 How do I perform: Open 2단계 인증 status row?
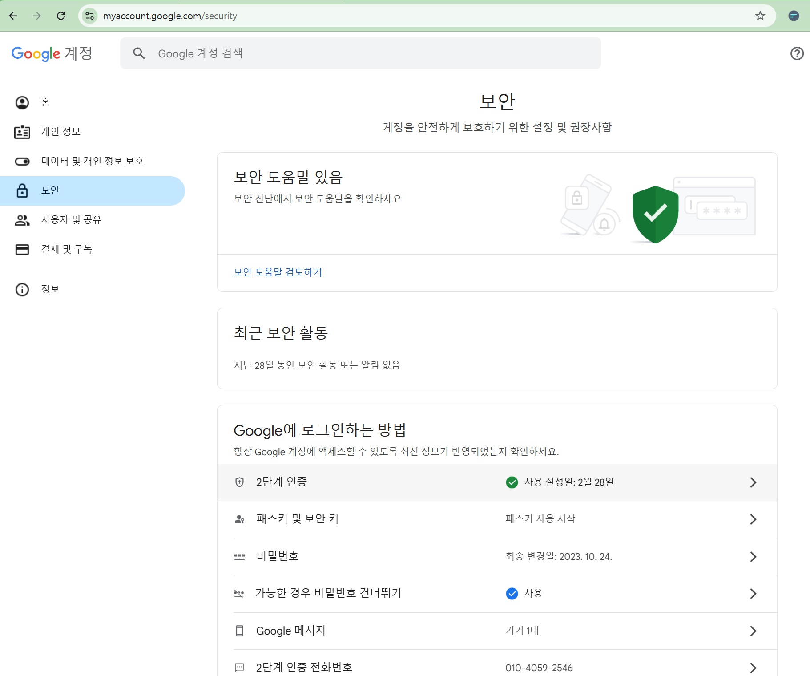click(496, 482)
